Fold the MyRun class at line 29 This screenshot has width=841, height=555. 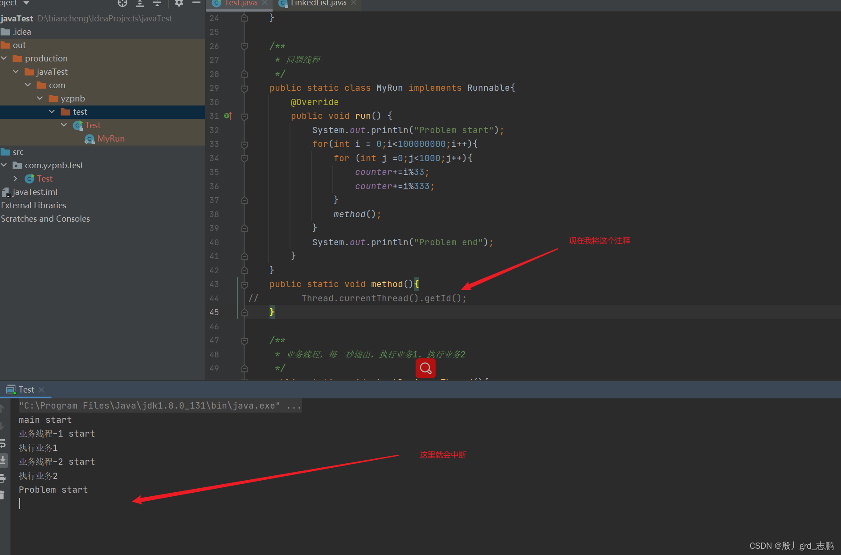245,88
